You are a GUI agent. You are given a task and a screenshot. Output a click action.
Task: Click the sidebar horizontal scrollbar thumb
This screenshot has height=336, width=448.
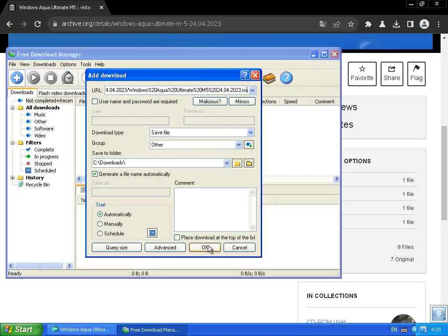(x=38, y=266)
